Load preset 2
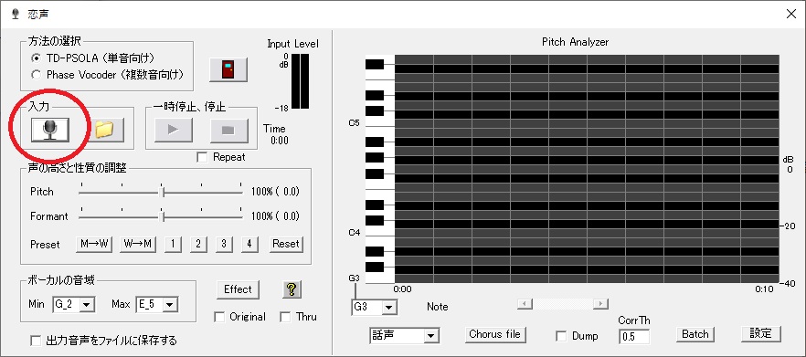 click(x=198, y=244)
